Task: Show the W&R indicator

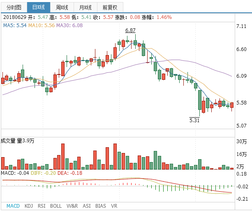Action: coord(72,206)
